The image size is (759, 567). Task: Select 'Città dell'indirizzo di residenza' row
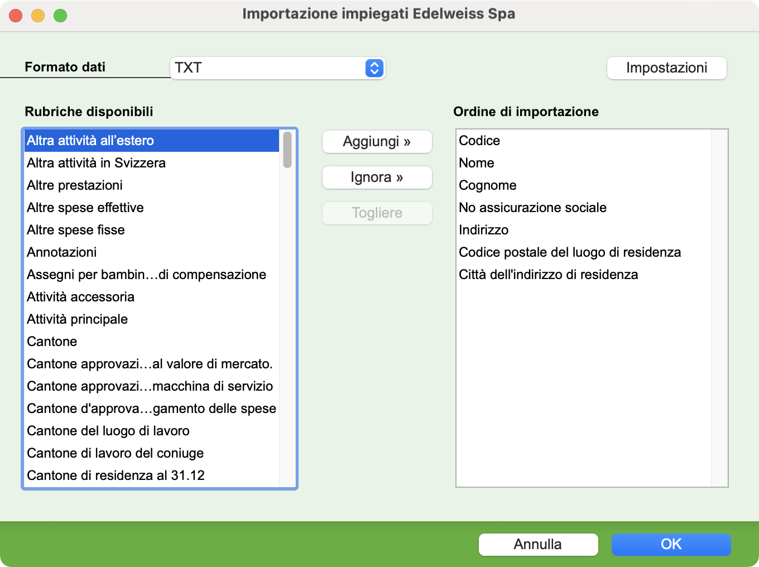click(584, 275)
